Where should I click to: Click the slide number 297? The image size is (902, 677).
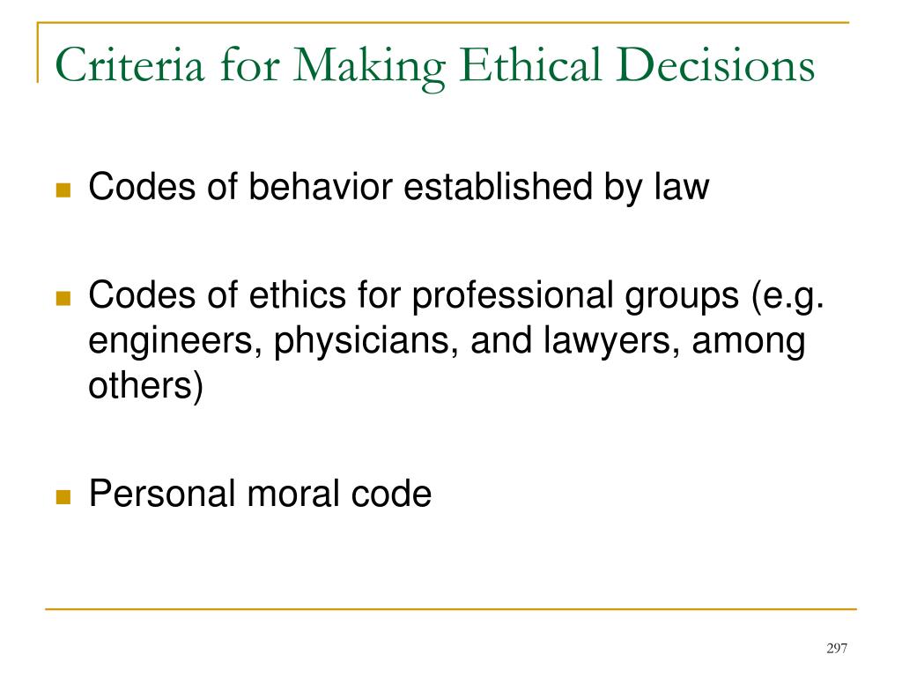point(837,649)
